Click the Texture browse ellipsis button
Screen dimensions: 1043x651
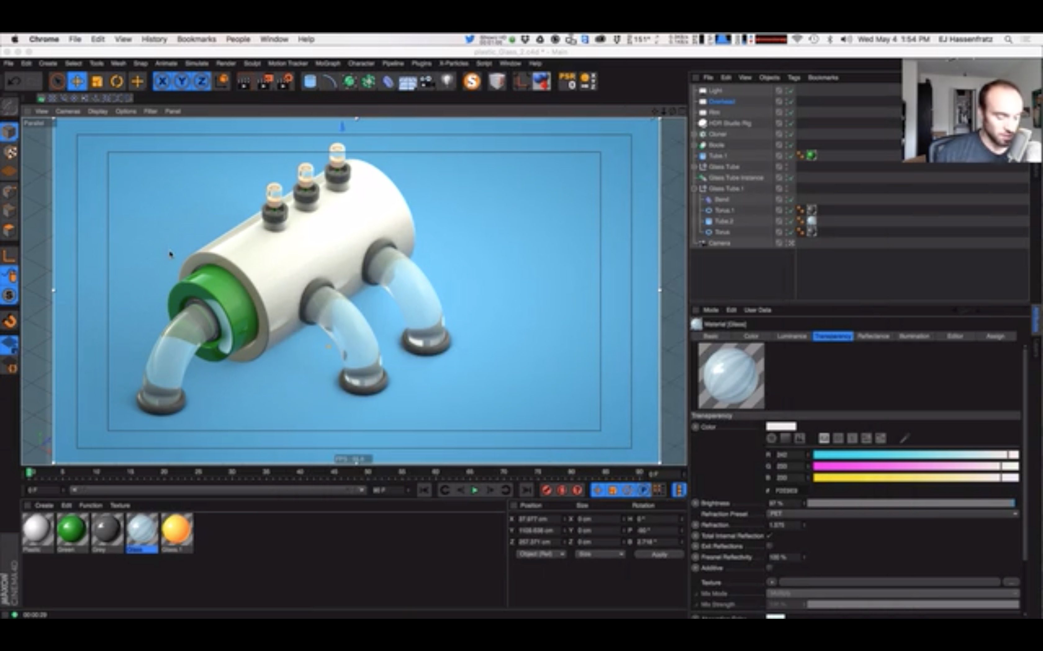click(1011, 582)
